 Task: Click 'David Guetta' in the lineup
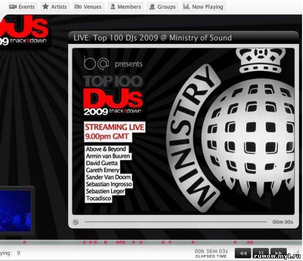[x=102, y=163]
